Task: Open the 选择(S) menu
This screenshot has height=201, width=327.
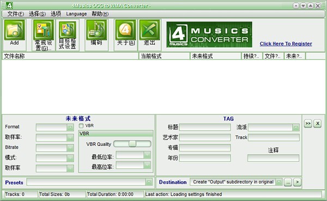Action: (37, 14)
